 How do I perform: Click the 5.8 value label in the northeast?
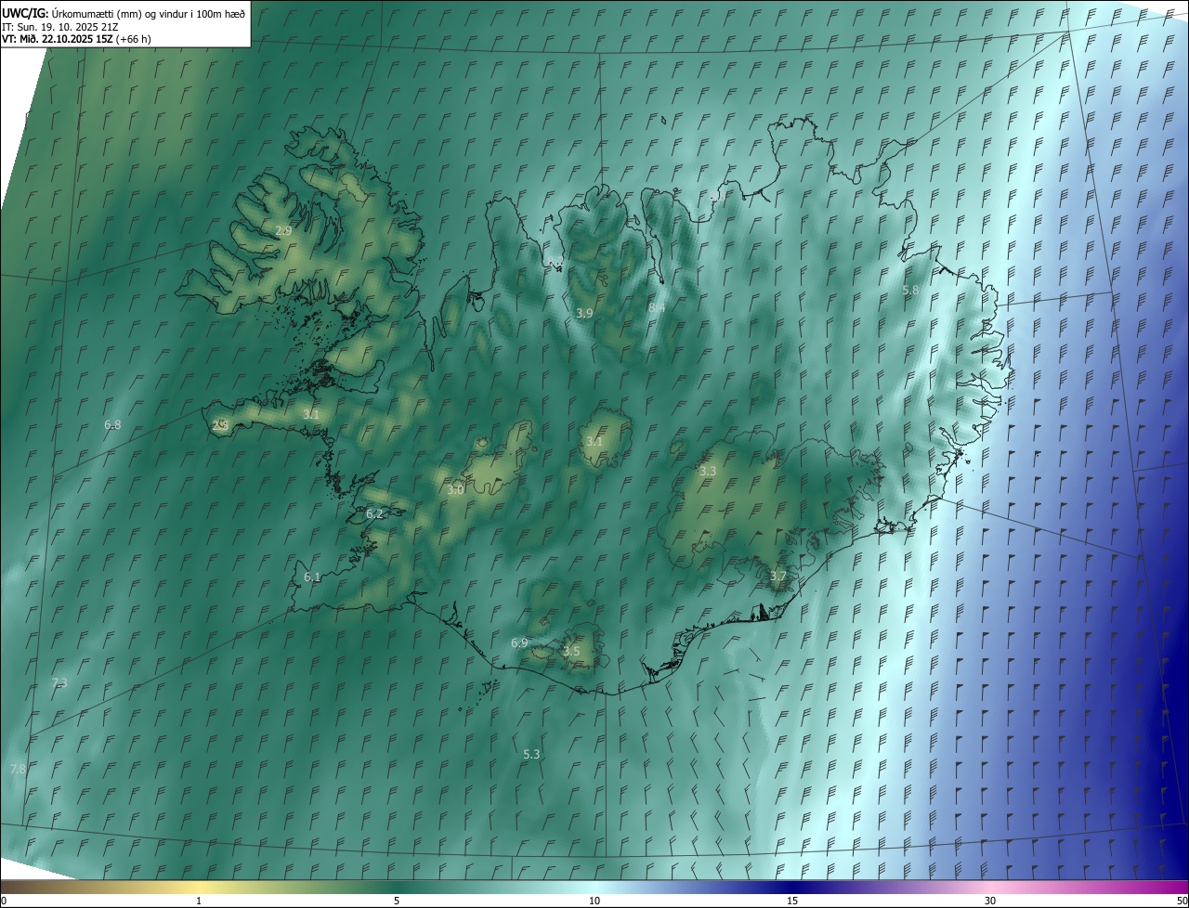911,291
